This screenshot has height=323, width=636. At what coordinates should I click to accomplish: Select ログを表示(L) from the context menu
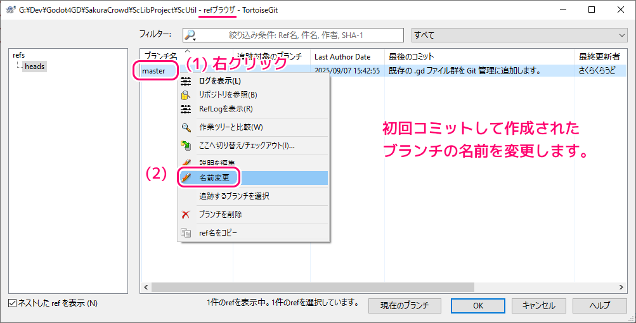pos(254,82)
